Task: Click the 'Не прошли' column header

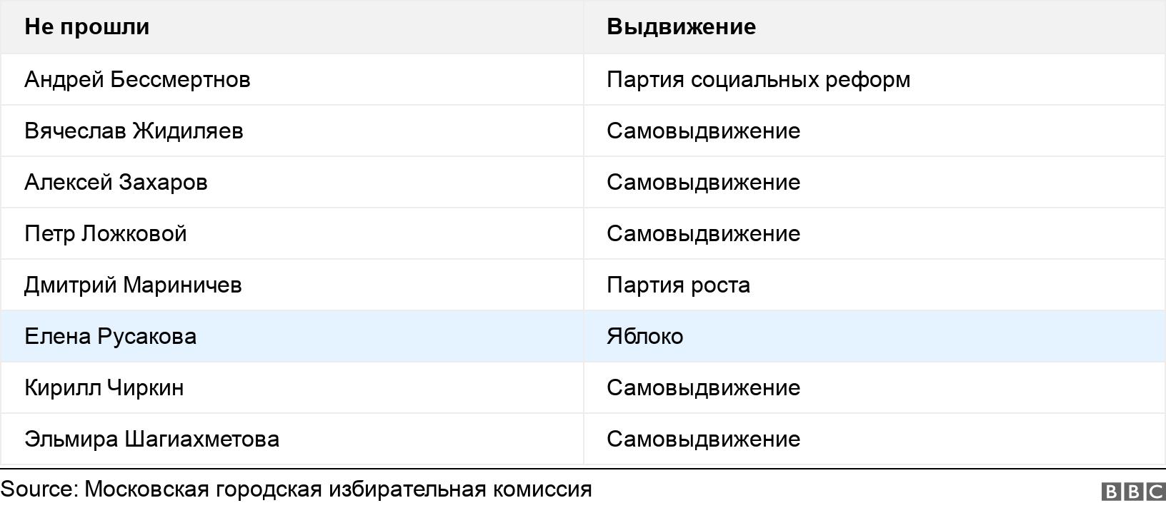Action: pos(87,26)
